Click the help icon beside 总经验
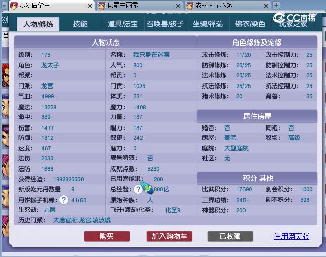Viewport: 326px width, 257px height. (x=138, y=189)
